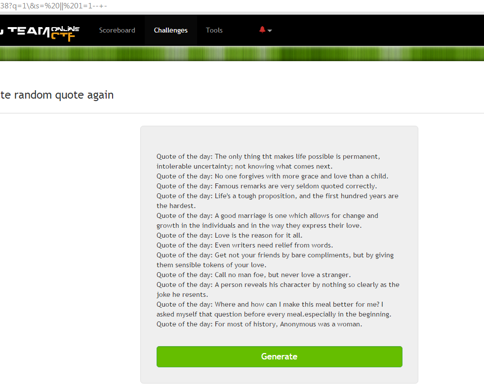Open the Tools nav item

pyautogui.click(x=214, y=30)
